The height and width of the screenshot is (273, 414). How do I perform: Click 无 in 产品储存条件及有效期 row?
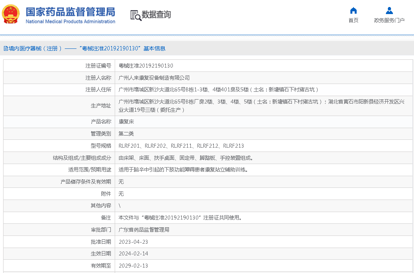pyautogui.click(x=121, y=182)
